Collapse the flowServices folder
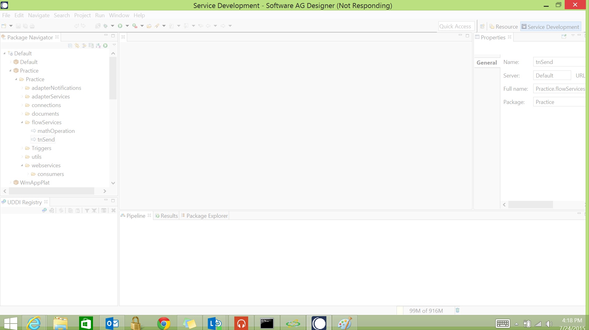This screenshot has width=589, height=330. pyautogui.click(x=22, y=122)
